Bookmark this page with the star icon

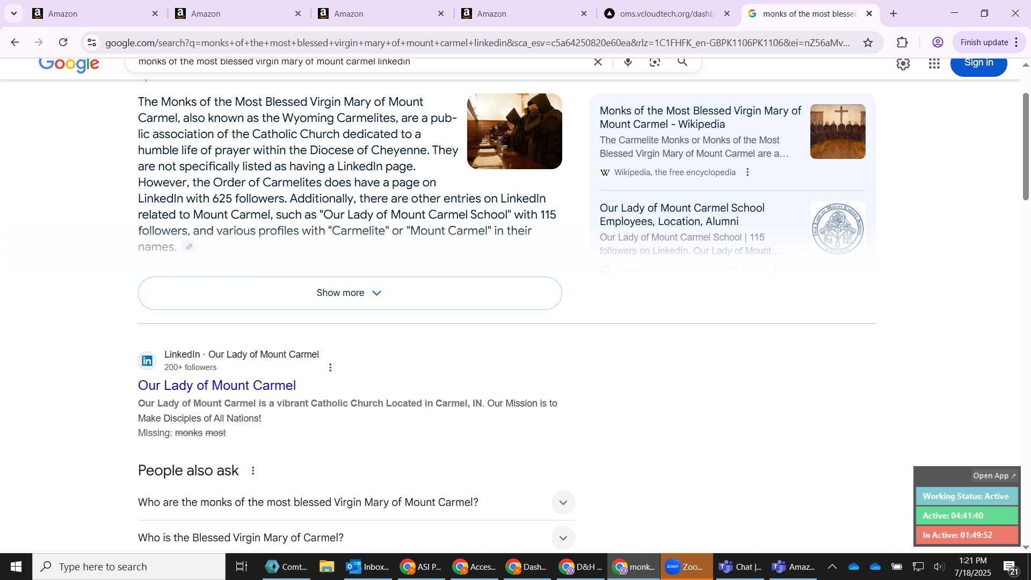coord(868,42)
